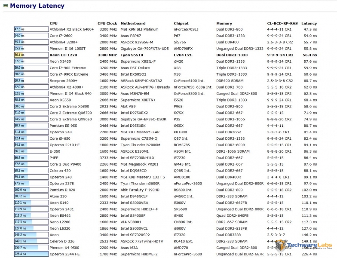Select the Memory column header
The width and height of the screenshot is (337, 258).
[x=224, y=23]
